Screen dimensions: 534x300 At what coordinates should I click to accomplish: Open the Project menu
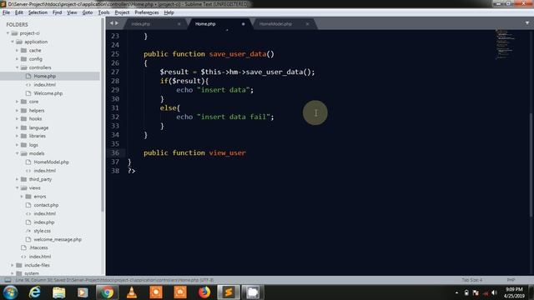coord(122,12)
